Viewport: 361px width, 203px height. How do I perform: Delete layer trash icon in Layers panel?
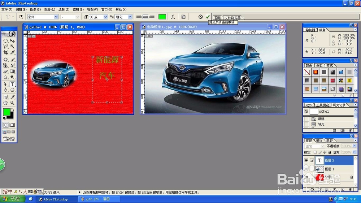tap(350, 189)
